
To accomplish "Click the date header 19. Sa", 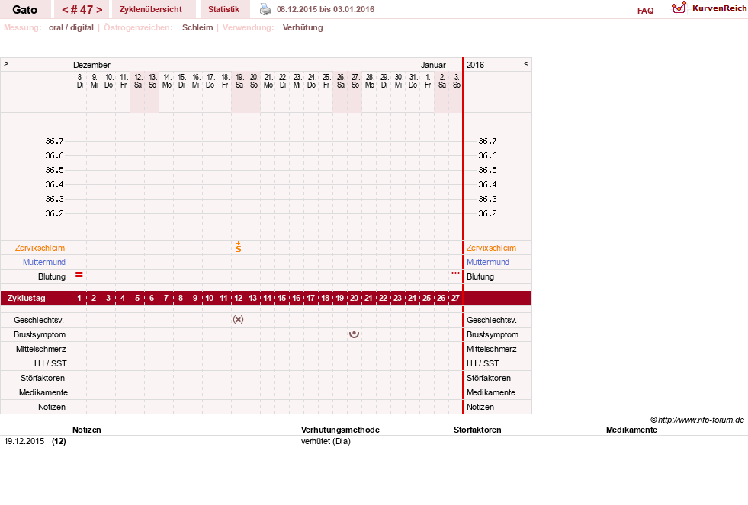I will (x=239, y=81).
